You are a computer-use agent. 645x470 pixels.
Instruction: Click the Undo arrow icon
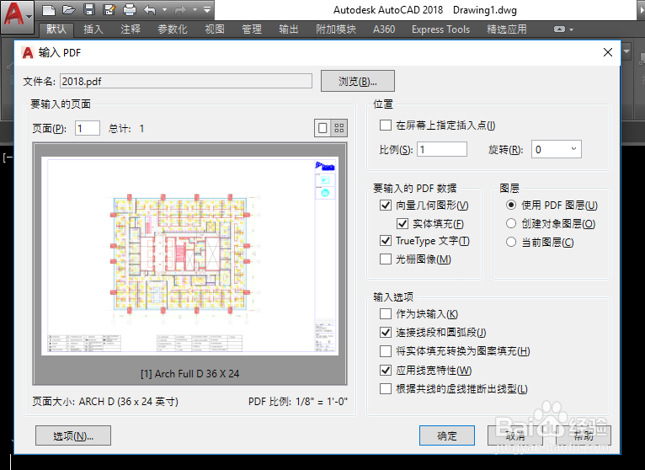tap(150, 10)
